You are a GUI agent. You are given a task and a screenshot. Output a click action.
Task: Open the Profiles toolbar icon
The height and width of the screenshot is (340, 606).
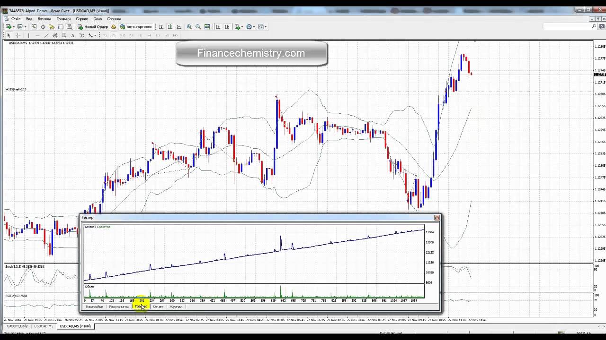[20, 27]
